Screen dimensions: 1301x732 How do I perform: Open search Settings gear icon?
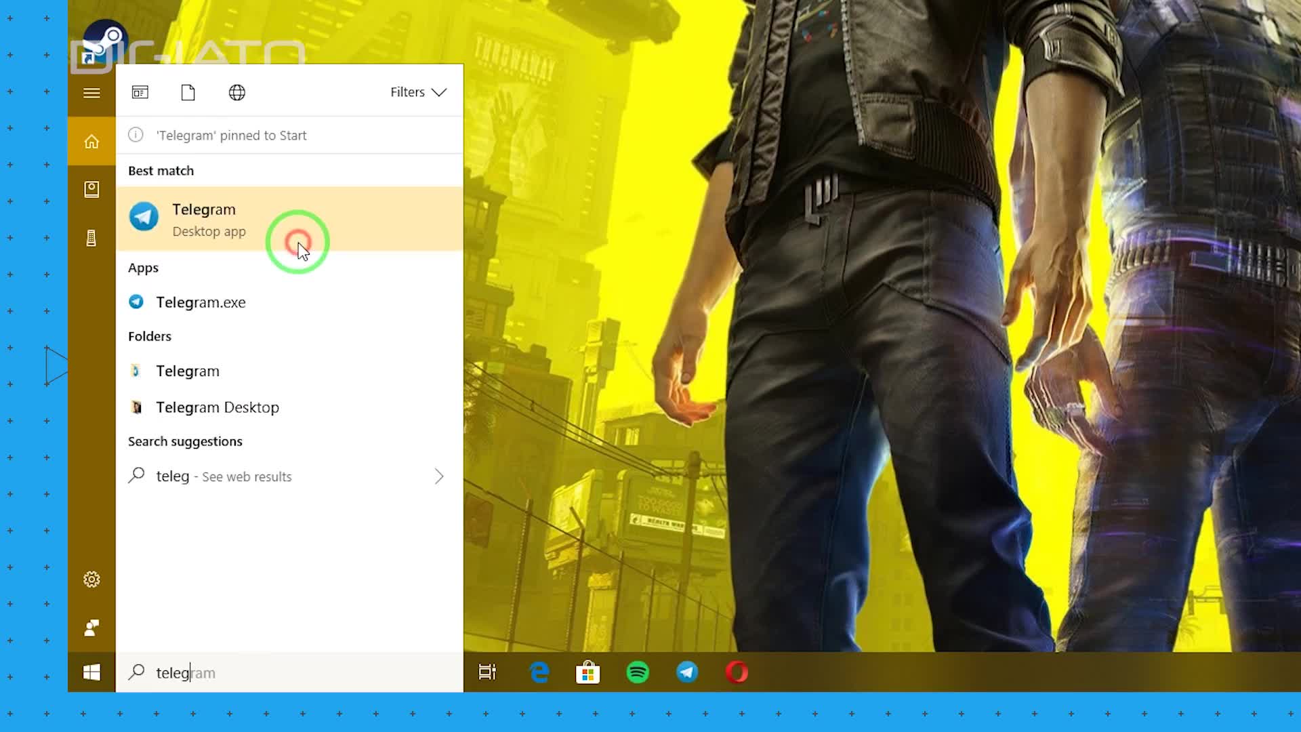click(91, 579)
